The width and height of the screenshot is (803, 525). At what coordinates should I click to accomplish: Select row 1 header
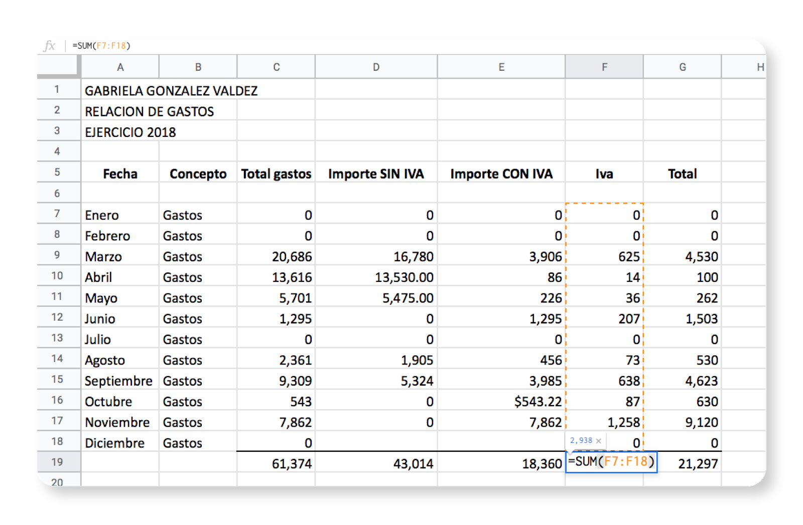(59, 89)
